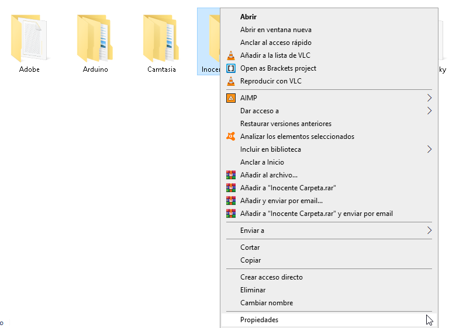Select Abrir en ventana nueva
This screenshot has height=328, width=449.
(x=329, y=30)
